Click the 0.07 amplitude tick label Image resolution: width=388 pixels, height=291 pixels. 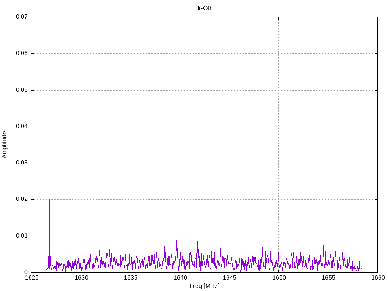22,17
